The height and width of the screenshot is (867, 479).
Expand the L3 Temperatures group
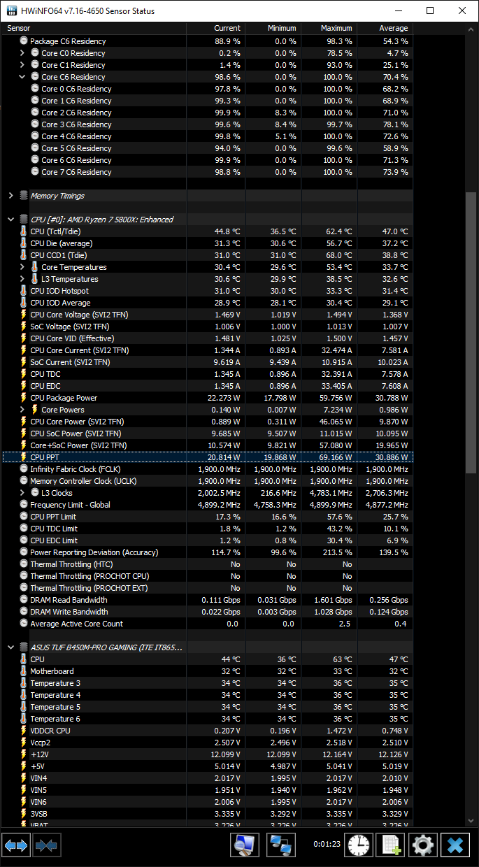coord(22,279)
